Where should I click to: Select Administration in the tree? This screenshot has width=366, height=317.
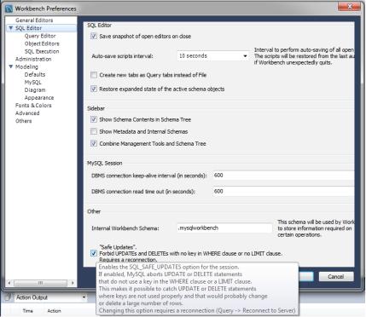click(33, 59)
